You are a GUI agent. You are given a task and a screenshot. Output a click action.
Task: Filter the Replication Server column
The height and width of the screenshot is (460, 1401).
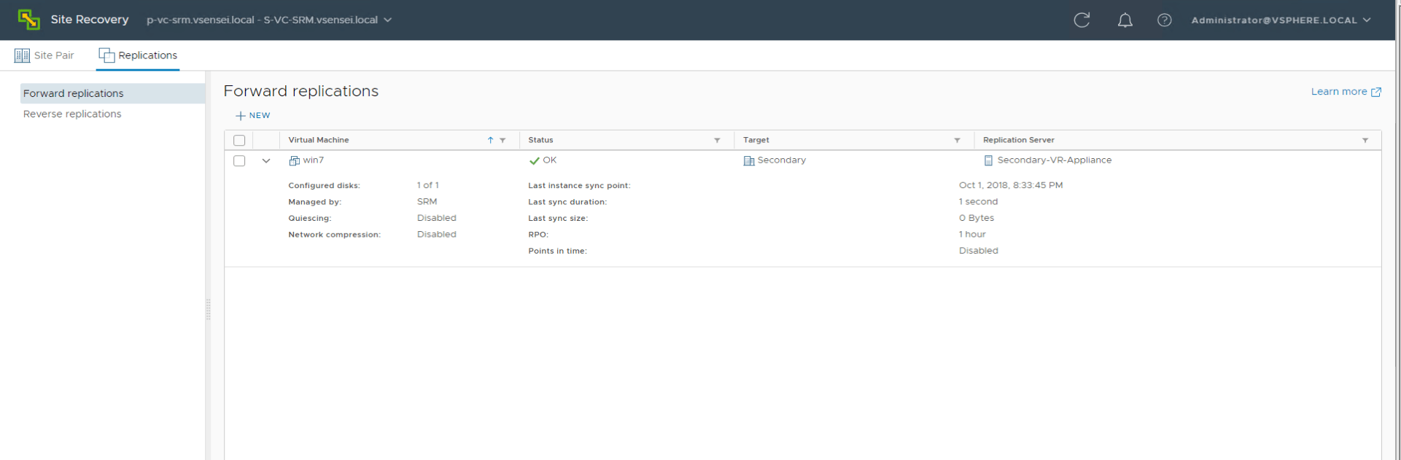tap(1365, 140)
